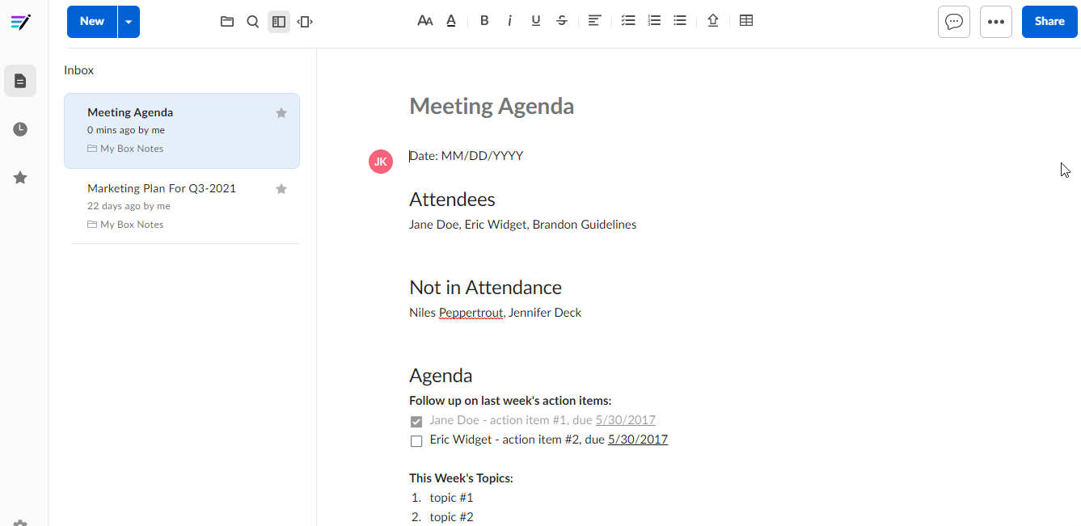1081x526 pixels.
Task: Click the Meeting Agenda document title
Action: pyautogui.click(x=492, y=106)
